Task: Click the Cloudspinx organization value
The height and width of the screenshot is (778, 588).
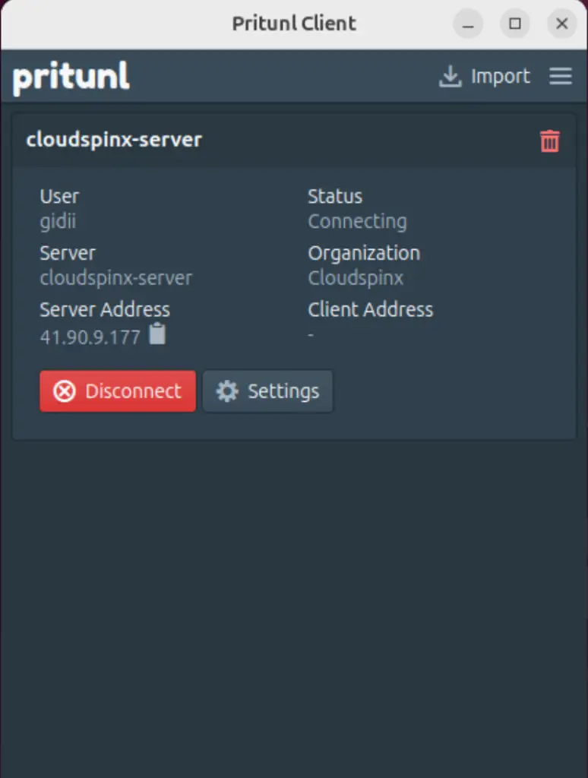Action: click(x=356, y=278)
